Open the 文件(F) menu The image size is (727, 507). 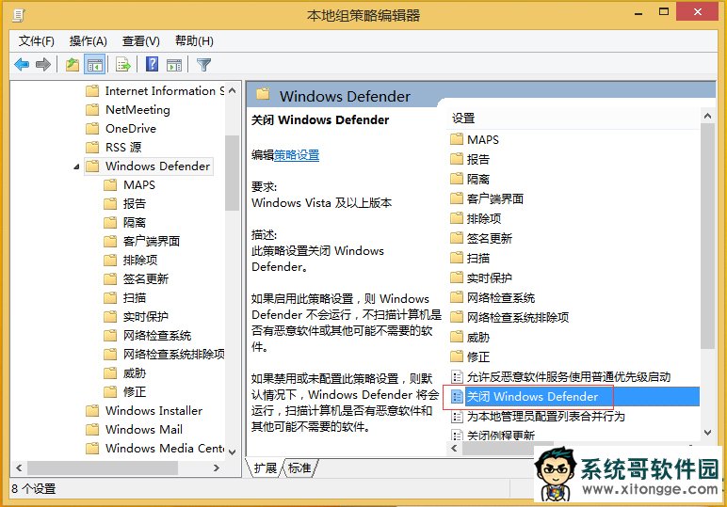pos(36,41)
